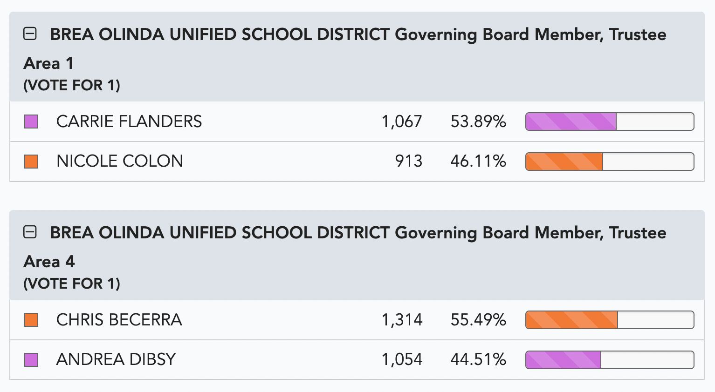This screenshot has height=392, width=715.
Task: Select the CHRIS BECERRA candidate name
Action: point(119,320)
